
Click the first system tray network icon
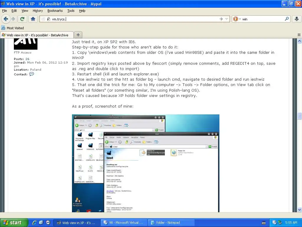pos(275,223)
